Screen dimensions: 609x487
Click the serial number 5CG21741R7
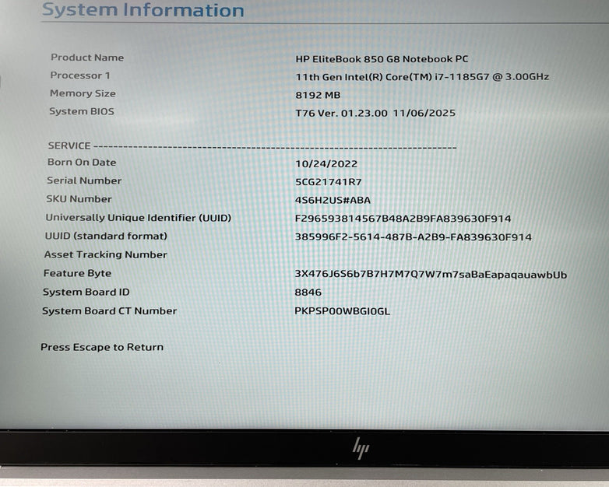tap(329, 182)
